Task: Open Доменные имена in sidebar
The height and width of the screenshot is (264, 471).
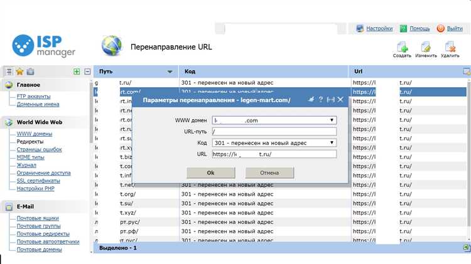Action: (x=38, y=104)
